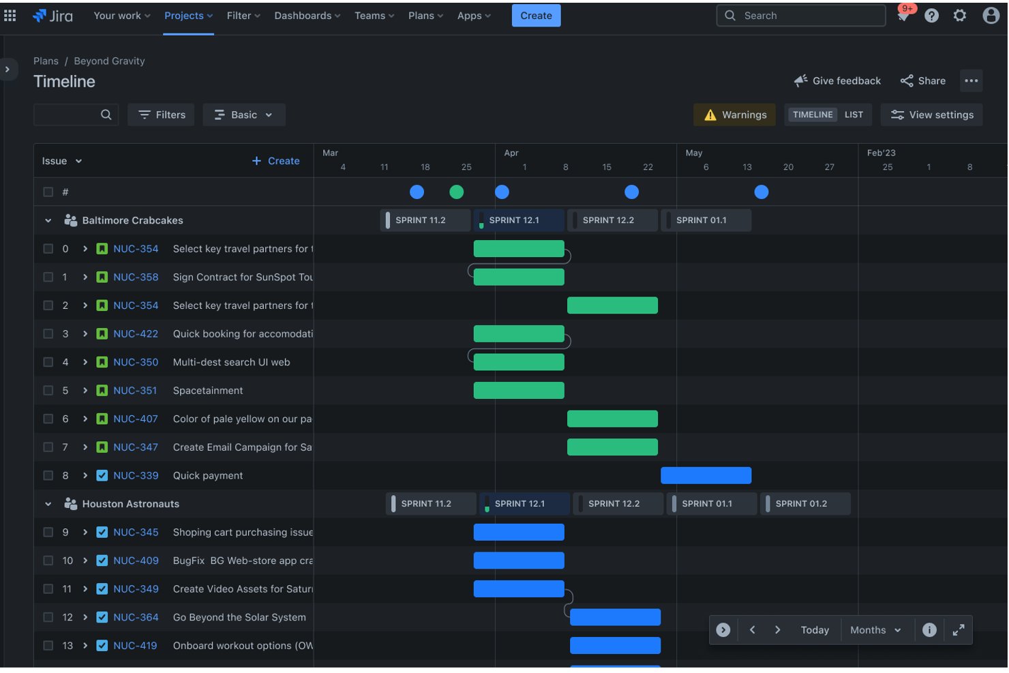1009x673 pixels.
Task: Click story icon for NUC-407
Action: coord(102,419)
